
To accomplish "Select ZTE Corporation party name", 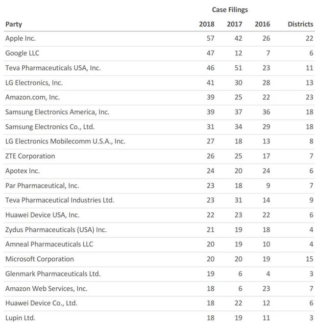I will coord(30,156).
